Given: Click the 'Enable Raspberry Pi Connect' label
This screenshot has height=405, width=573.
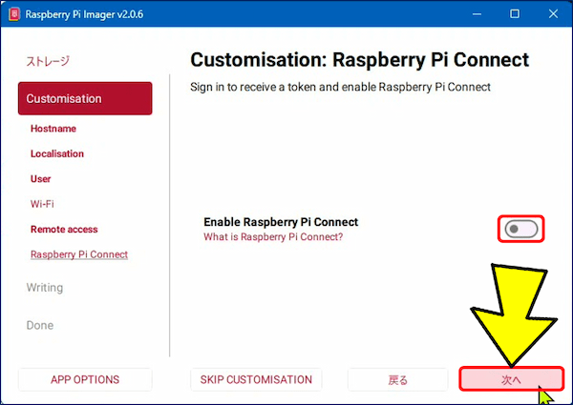Looking at the screenshot, I should coord(281,222).
